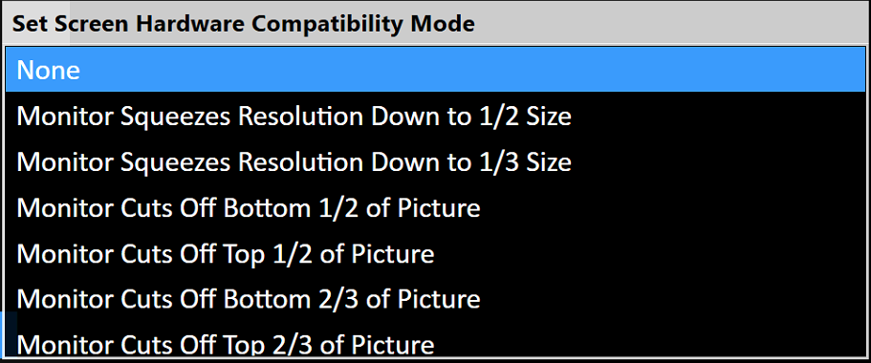Select Monitor Cuts Off Top 1/2 of Picture
871x363 pixels.
[x=436, y=253]
